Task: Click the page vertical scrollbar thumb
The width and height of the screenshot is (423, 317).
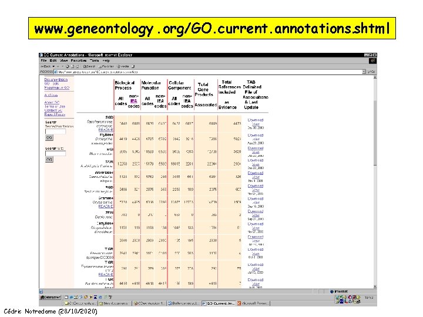Action: (x=375, y=133)
